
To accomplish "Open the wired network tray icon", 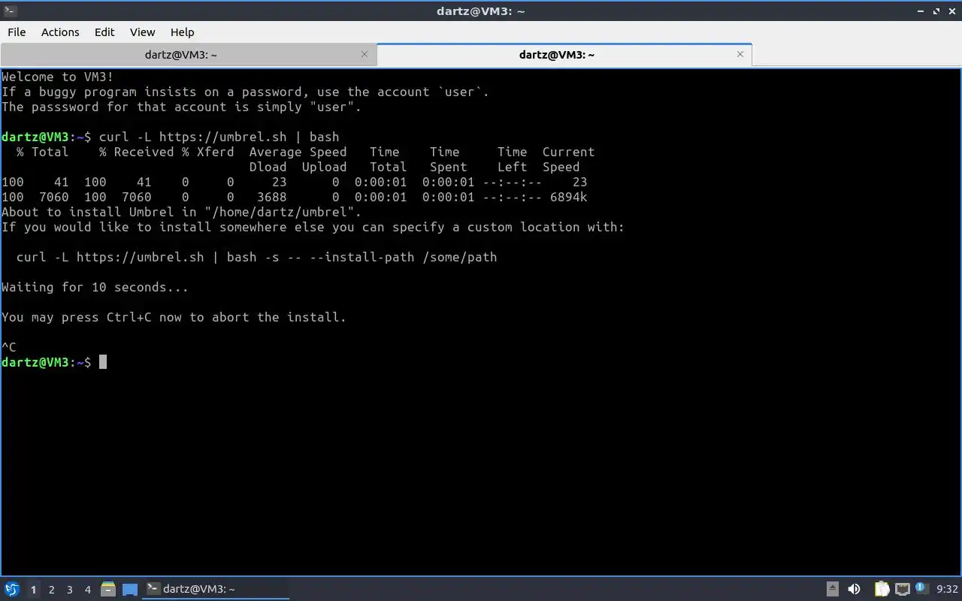I will pos(903,589).
